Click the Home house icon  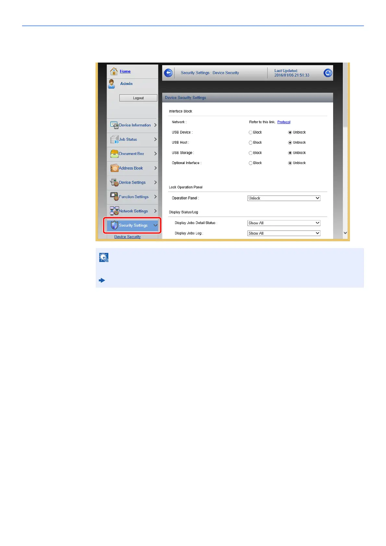coord(114,71)
